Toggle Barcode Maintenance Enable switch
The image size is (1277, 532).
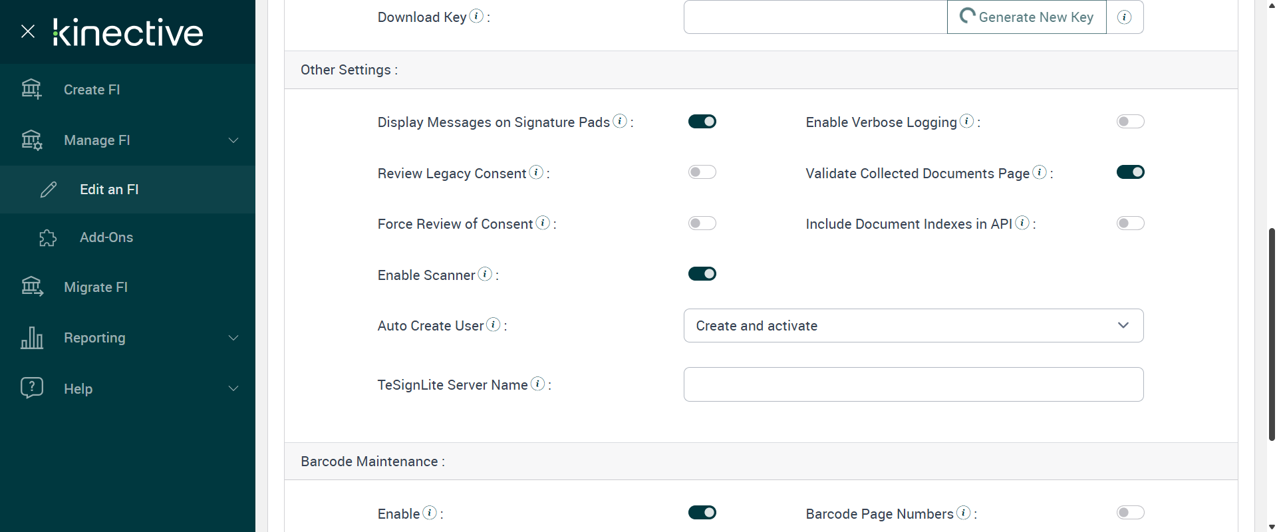pyautogui.click(x=702, y=513)
